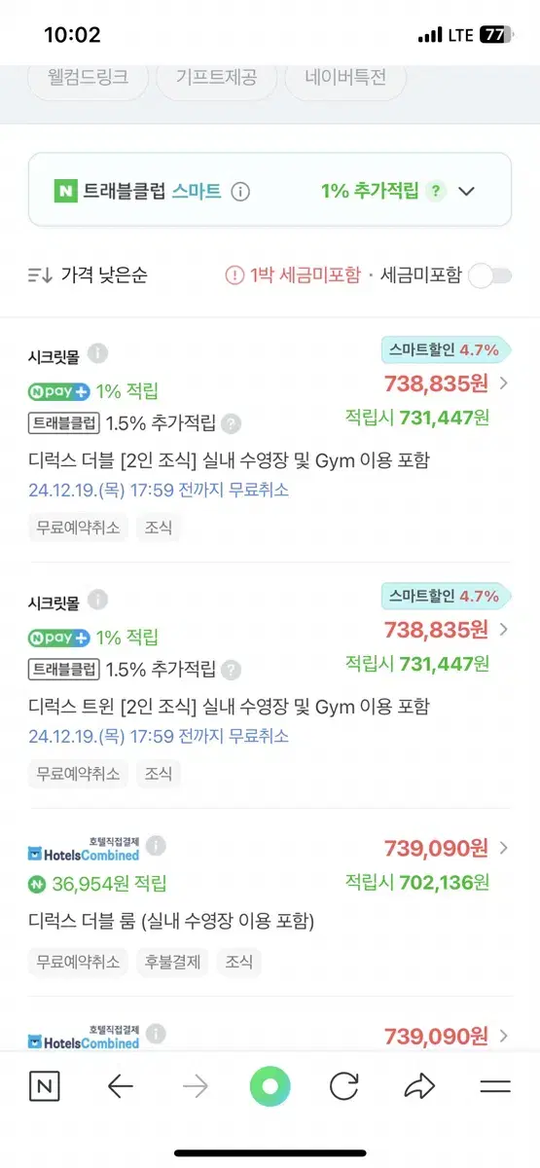Select the 기프트제공 filter chip

pos(216,77)
